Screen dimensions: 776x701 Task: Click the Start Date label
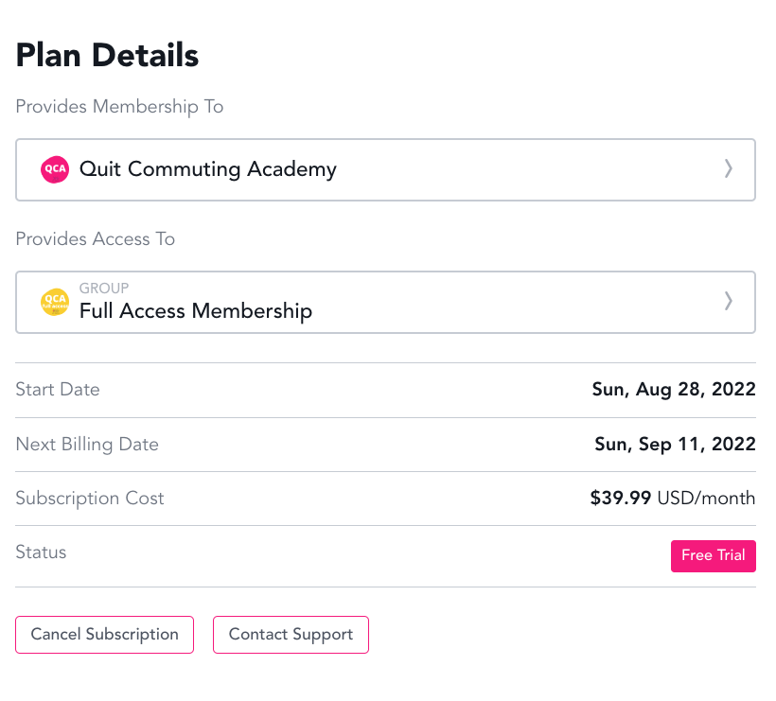tap(58, 389)
